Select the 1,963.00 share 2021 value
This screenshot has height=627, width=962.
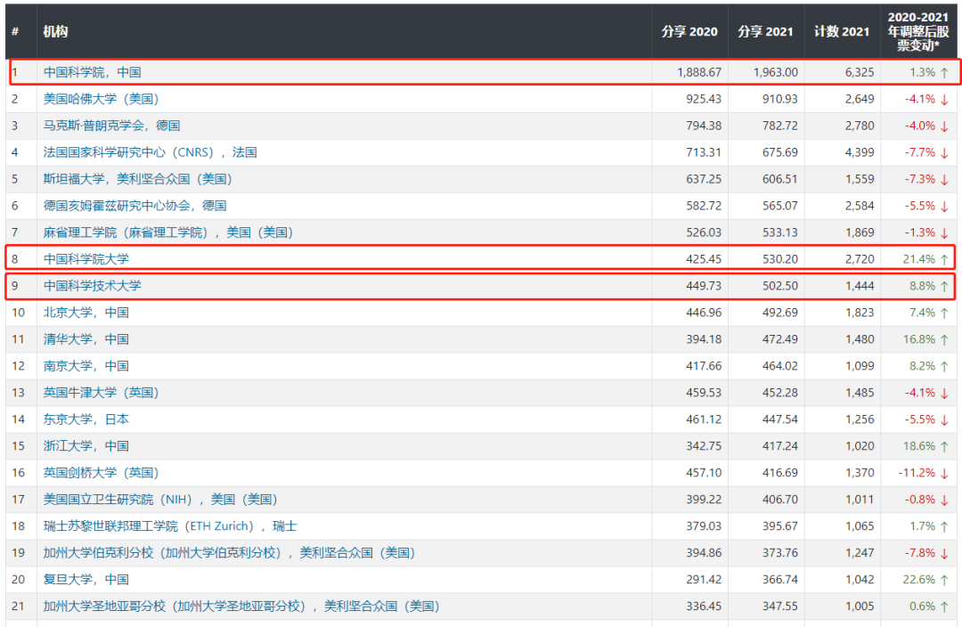click(776, 72)
